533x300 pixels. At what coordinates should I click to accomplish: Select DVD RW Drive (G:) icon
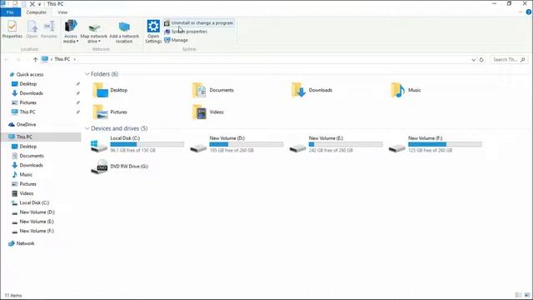99,167
